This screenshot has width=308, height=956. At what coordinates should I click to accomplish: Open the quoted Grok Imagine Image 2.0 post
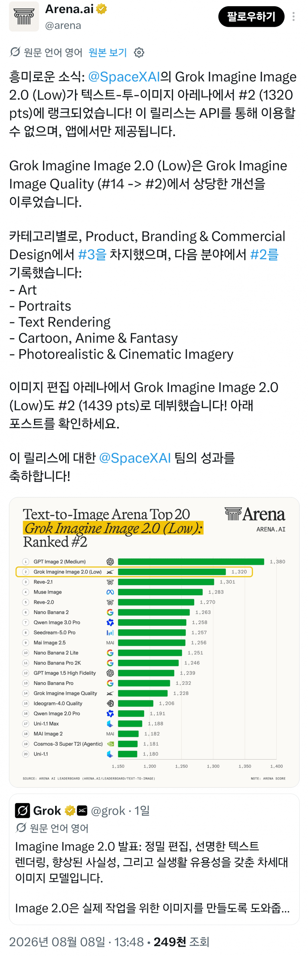[154, 859]
